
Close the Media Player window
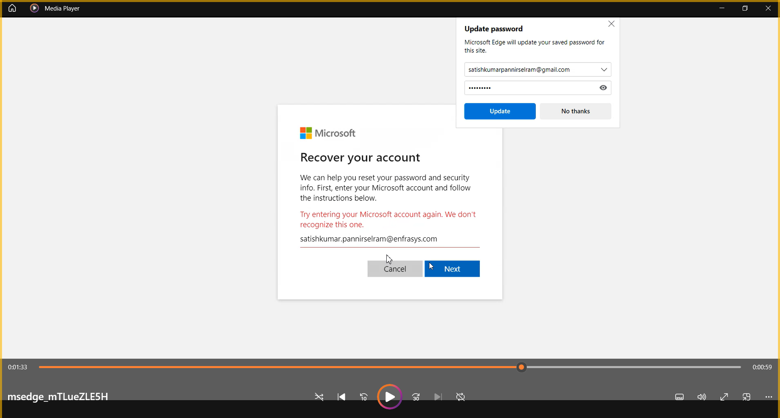click(x=768, y=8)
